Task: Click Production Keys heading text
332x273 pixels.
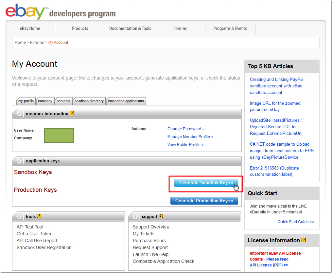Action: click(x=35, y=190)
